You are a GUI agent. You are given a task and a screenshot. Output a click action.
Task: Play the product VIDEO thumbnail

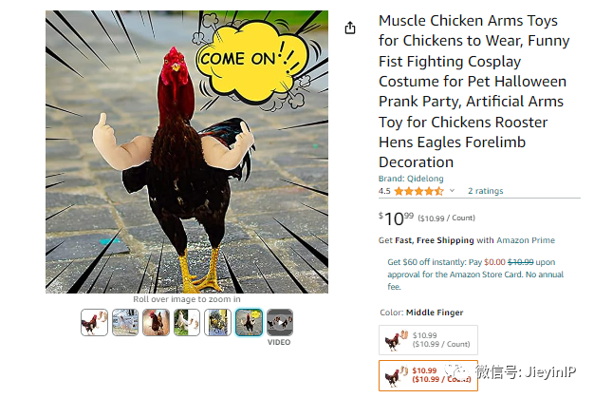pos(279,323)
